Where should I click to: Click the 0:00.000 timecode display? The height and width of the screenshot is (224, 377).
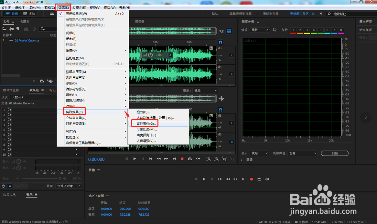tap(96, 159)
